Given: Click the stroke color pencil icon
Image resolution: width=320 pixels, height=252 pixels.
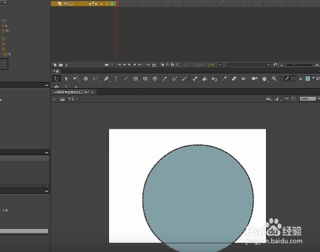Looking at the screenshot, I should coord(287,79).
